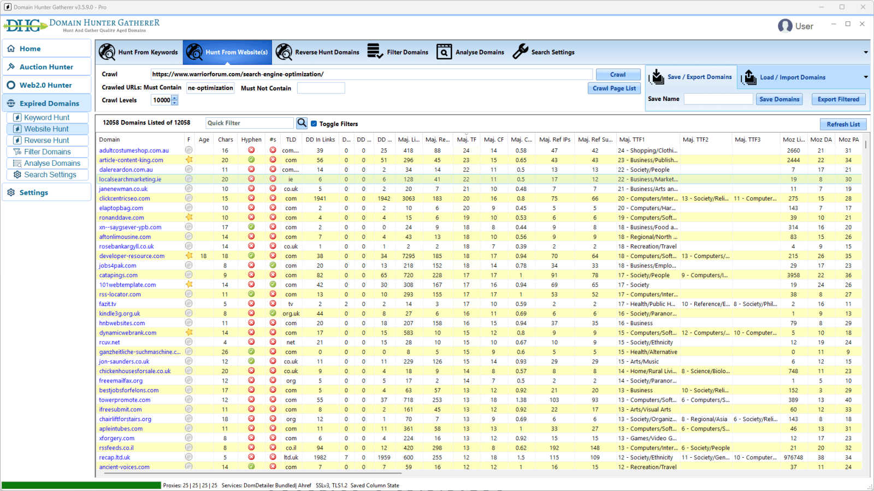Click the Load / Import Domains icon
Viewport: 874px width, 491px height.
coord(748,77)
